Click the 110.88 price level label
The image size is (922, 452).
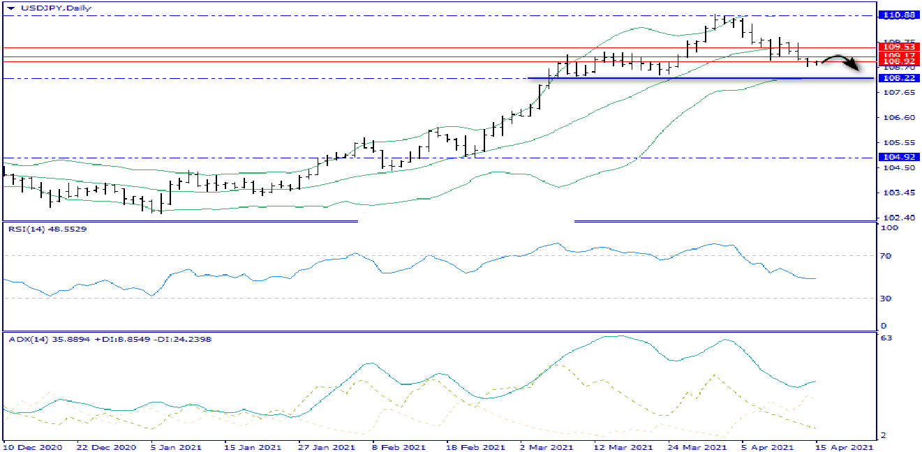click(899, 15)
